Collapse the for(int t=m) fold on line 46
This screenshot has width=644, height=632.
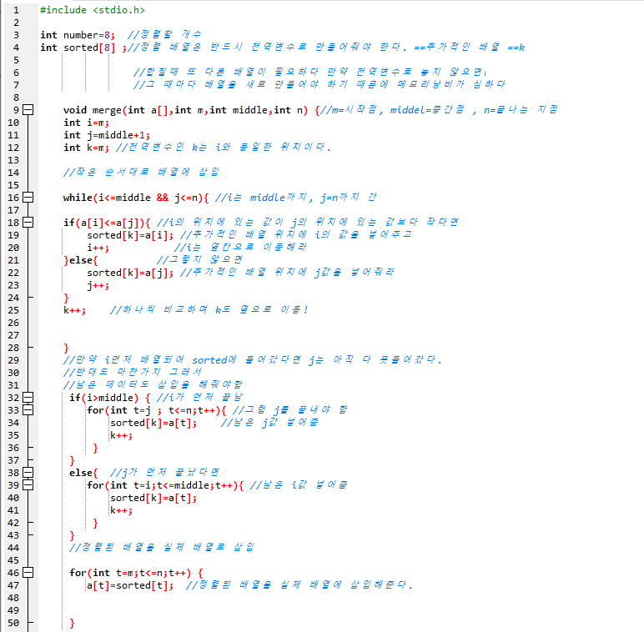(28, 573)
